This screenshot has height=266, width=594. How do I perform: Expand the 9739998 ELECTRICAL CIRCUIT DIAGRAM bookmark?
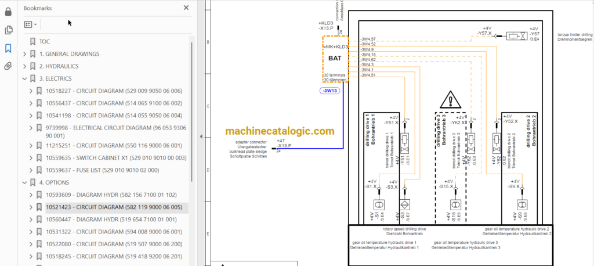[x=31, y=128]
